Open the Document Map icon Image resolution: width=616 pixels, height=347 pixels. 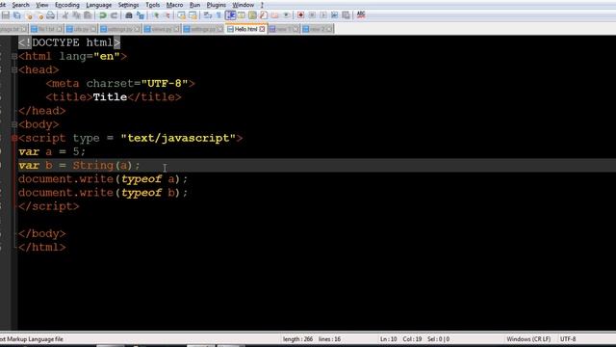tap(252, 15)
